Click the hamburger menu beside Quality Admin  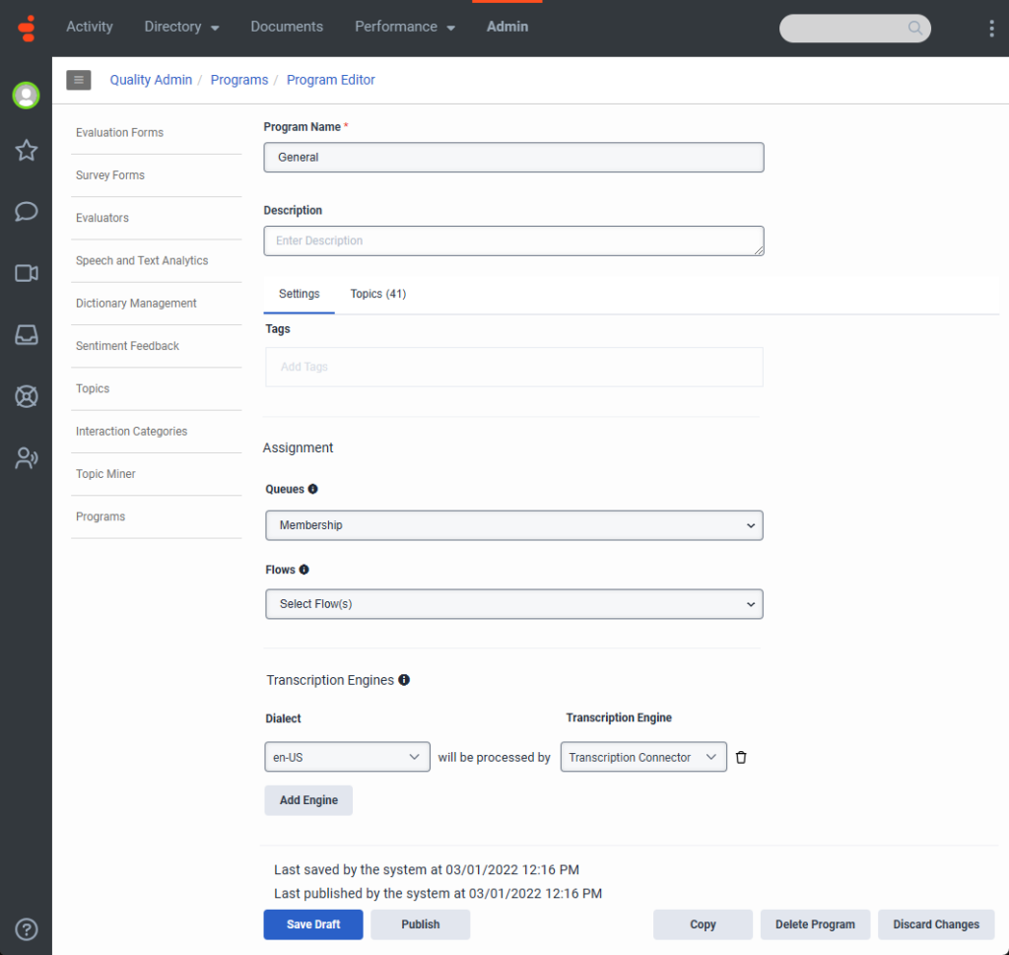coord(78,80)
